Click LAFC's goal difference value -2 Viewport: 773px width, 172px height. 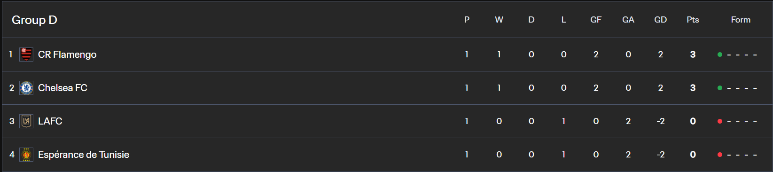point(660,121)
